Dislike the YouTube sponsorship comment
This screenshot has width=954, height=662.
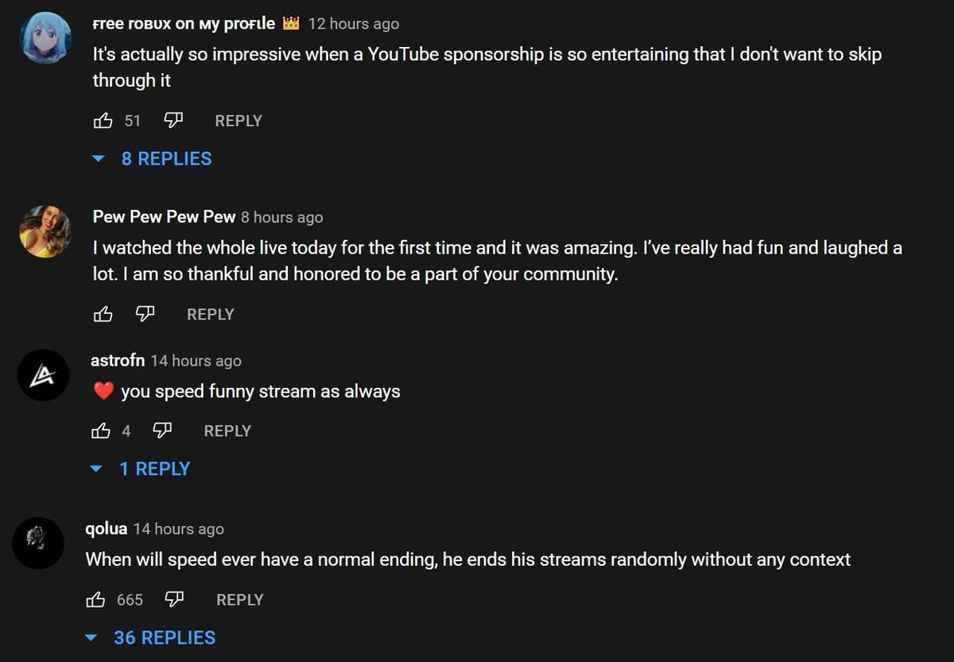[x=173, y=121]
